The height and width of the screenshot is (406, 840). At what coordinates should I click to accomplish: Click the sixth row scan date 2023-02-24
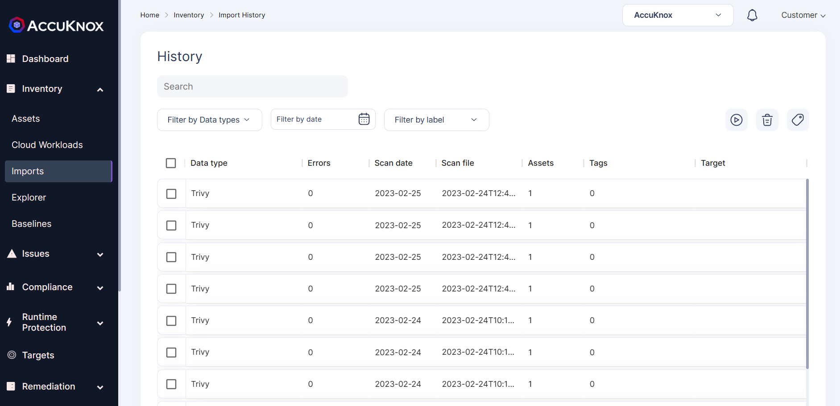click(398, 352)
